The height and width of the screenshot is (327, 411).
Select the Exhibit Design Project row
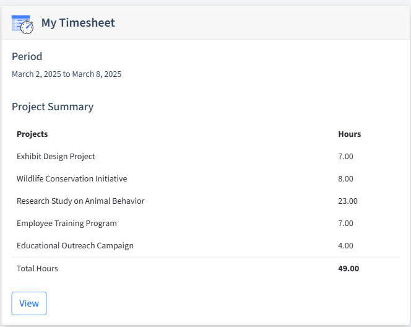[205, 156]
